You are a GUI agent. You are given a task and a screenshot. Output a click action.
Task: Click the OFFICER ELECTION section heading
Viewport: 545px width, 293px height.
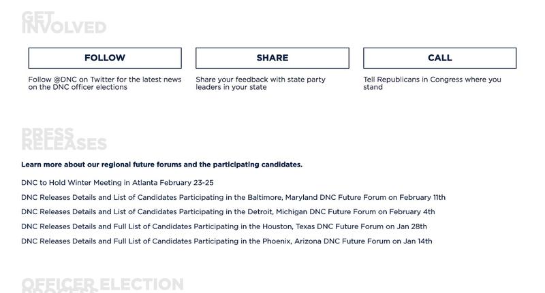point(103,285)
